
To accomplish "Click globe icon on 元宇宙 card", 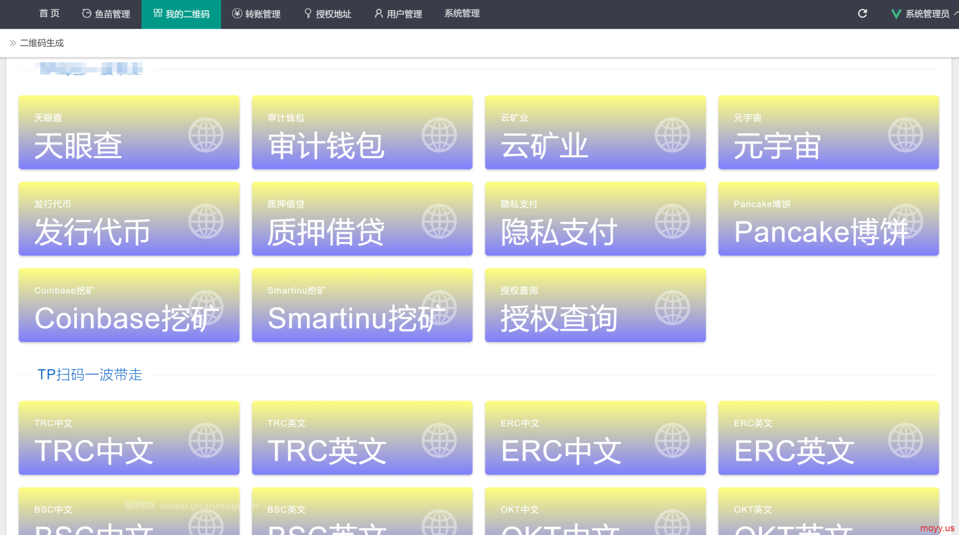I will (905, 135).
